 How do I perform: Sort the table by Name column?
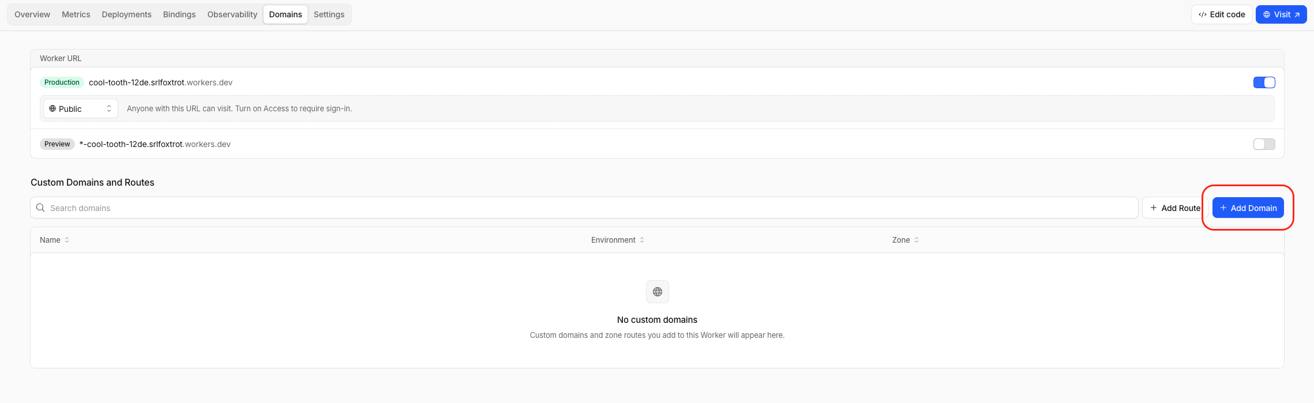(55, 240)
